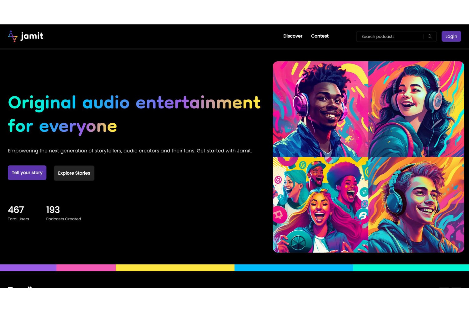Click the Original audio entertainment headline

click(134, 115)
